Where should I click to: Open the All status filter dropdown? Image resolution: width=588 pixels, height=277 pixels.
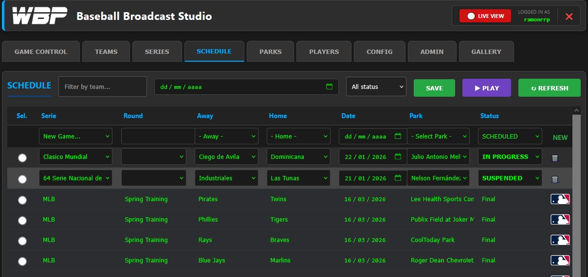pos(376,87)
